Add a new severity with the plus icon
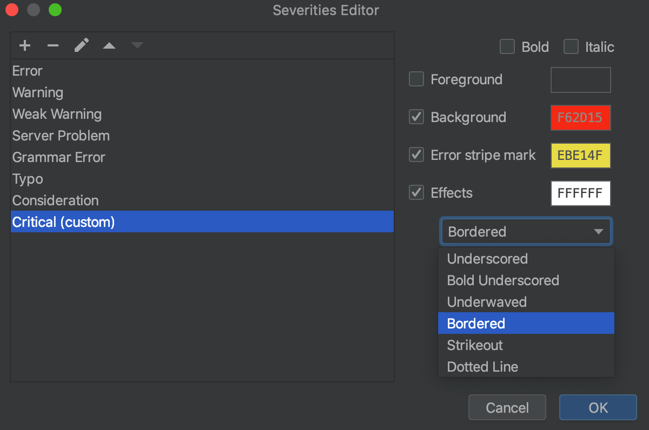 tap(25, 45)
